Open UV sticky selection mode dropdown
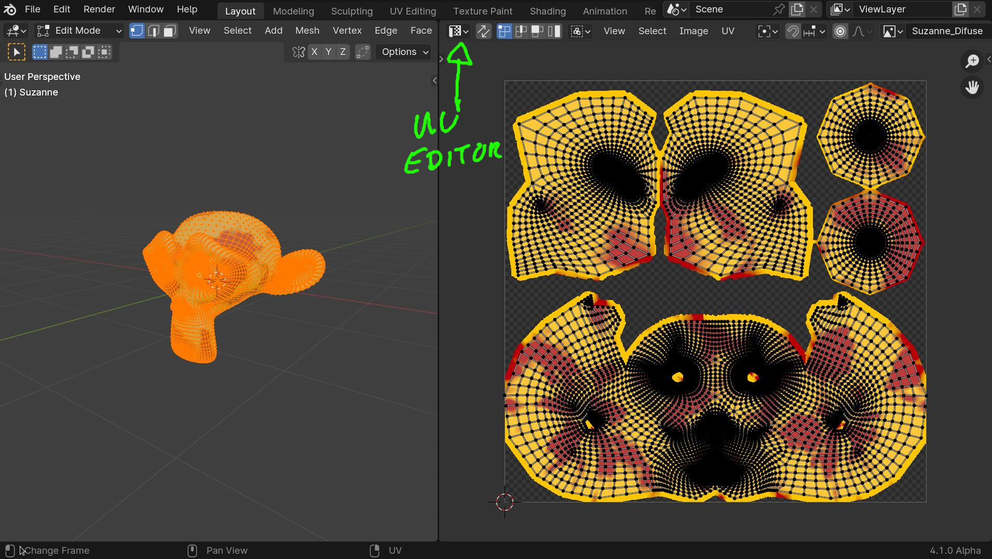Viewport: 992px width, 559px height. click(x=580, y=31)
